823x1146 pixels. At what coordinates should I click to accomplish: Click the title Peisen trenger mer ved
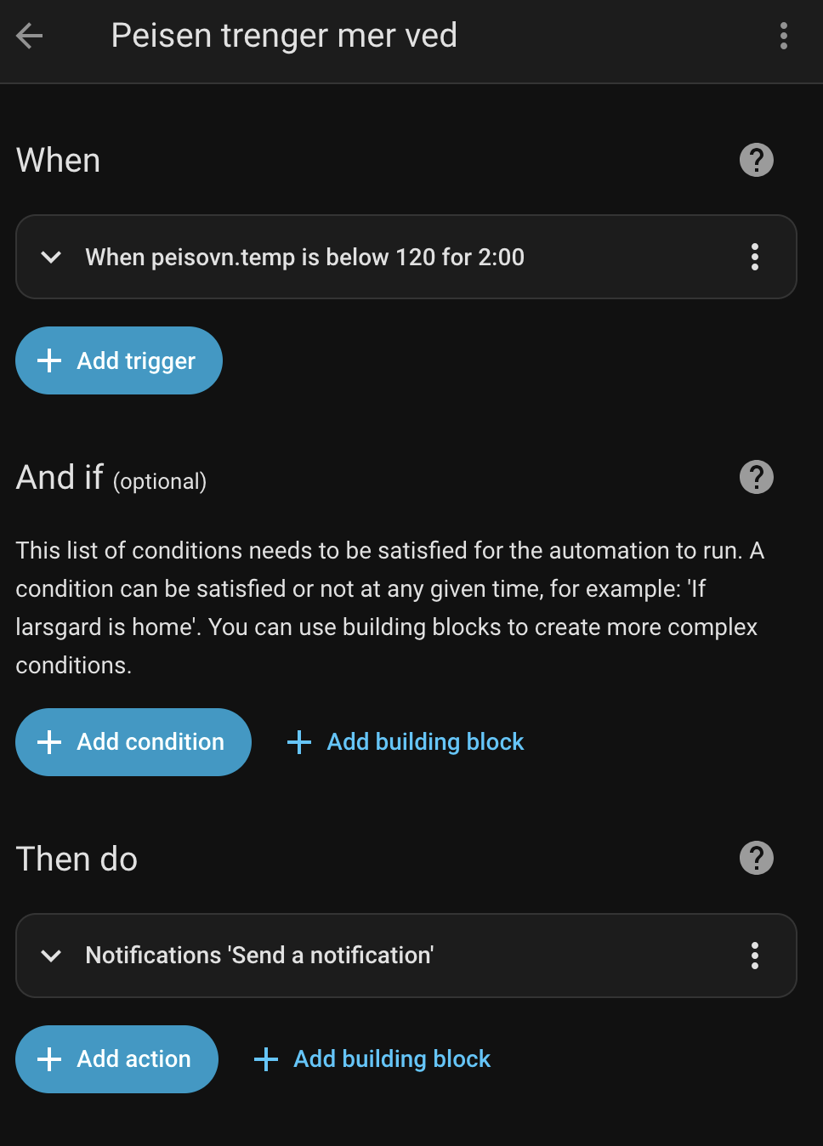[284, 36]
